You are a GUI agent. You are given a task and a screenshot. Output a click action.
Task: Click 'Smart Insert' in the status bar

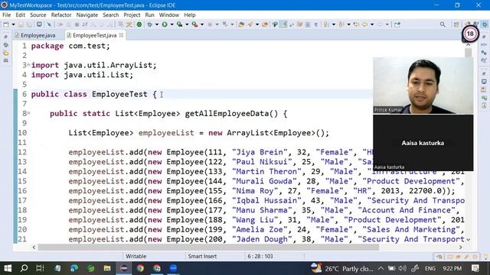point(202,256)
